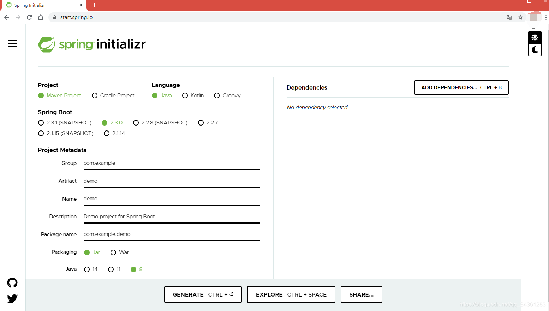Choose Java language
The height and width of the screenshot is (311, 549).
162,96
